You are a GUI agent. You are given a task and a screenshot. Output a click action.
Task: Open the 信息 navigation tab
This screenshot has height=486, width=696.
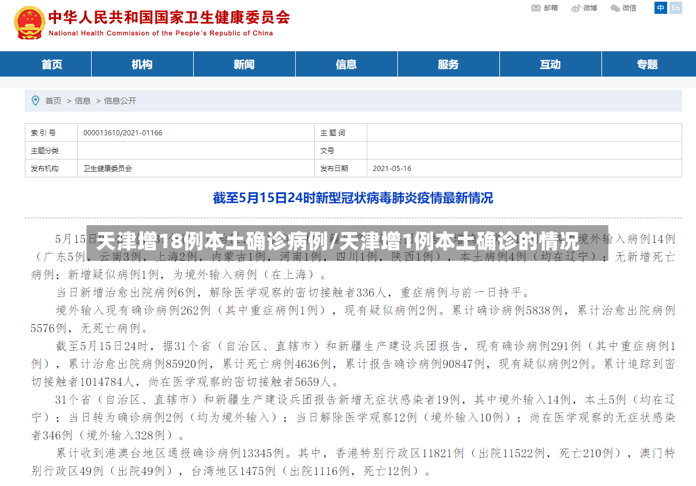[x=346, y=64]
